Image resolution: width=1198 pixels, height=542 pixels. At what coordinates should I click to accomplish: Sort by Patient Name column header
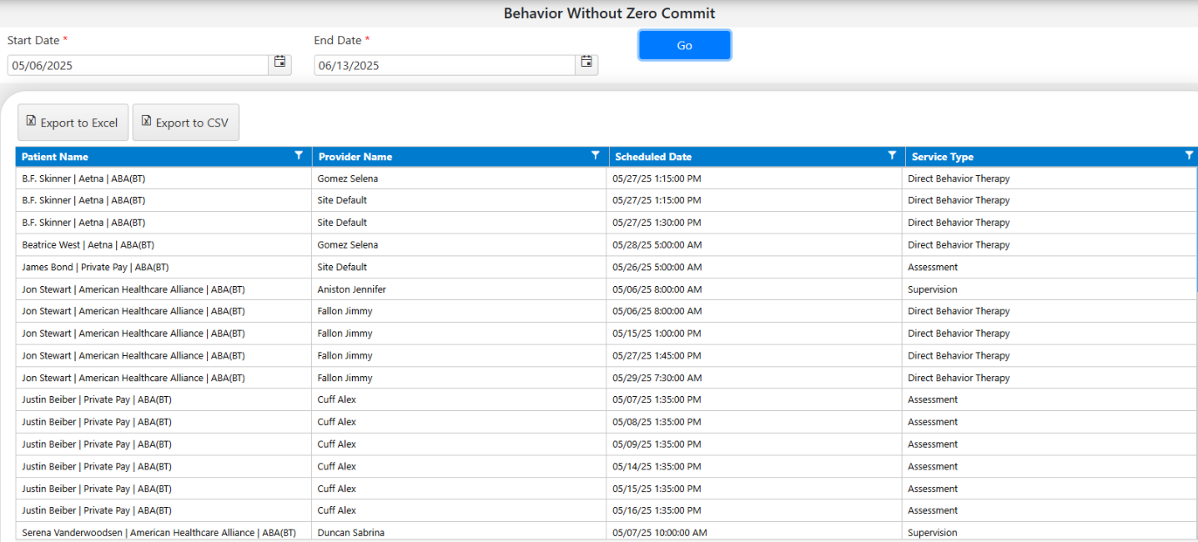[x=55, y=157]
